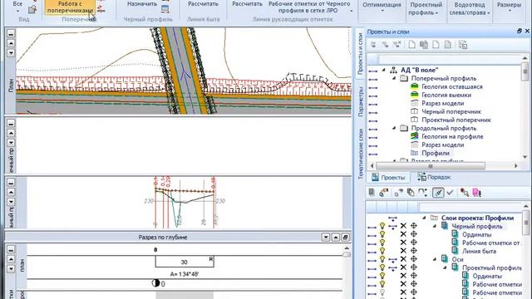Select the Профили item in the tree
The width and height of the screenshot is (532, 299).
[x=436, y=153]
